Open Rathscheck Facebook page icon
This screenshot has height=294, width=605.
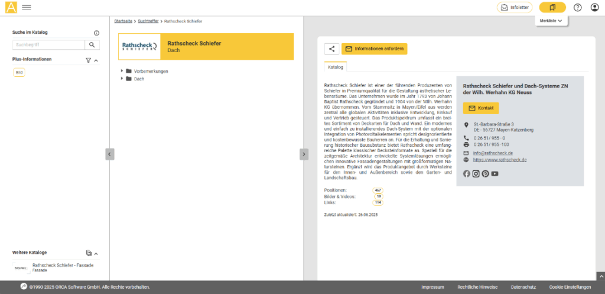pos(466,173)
